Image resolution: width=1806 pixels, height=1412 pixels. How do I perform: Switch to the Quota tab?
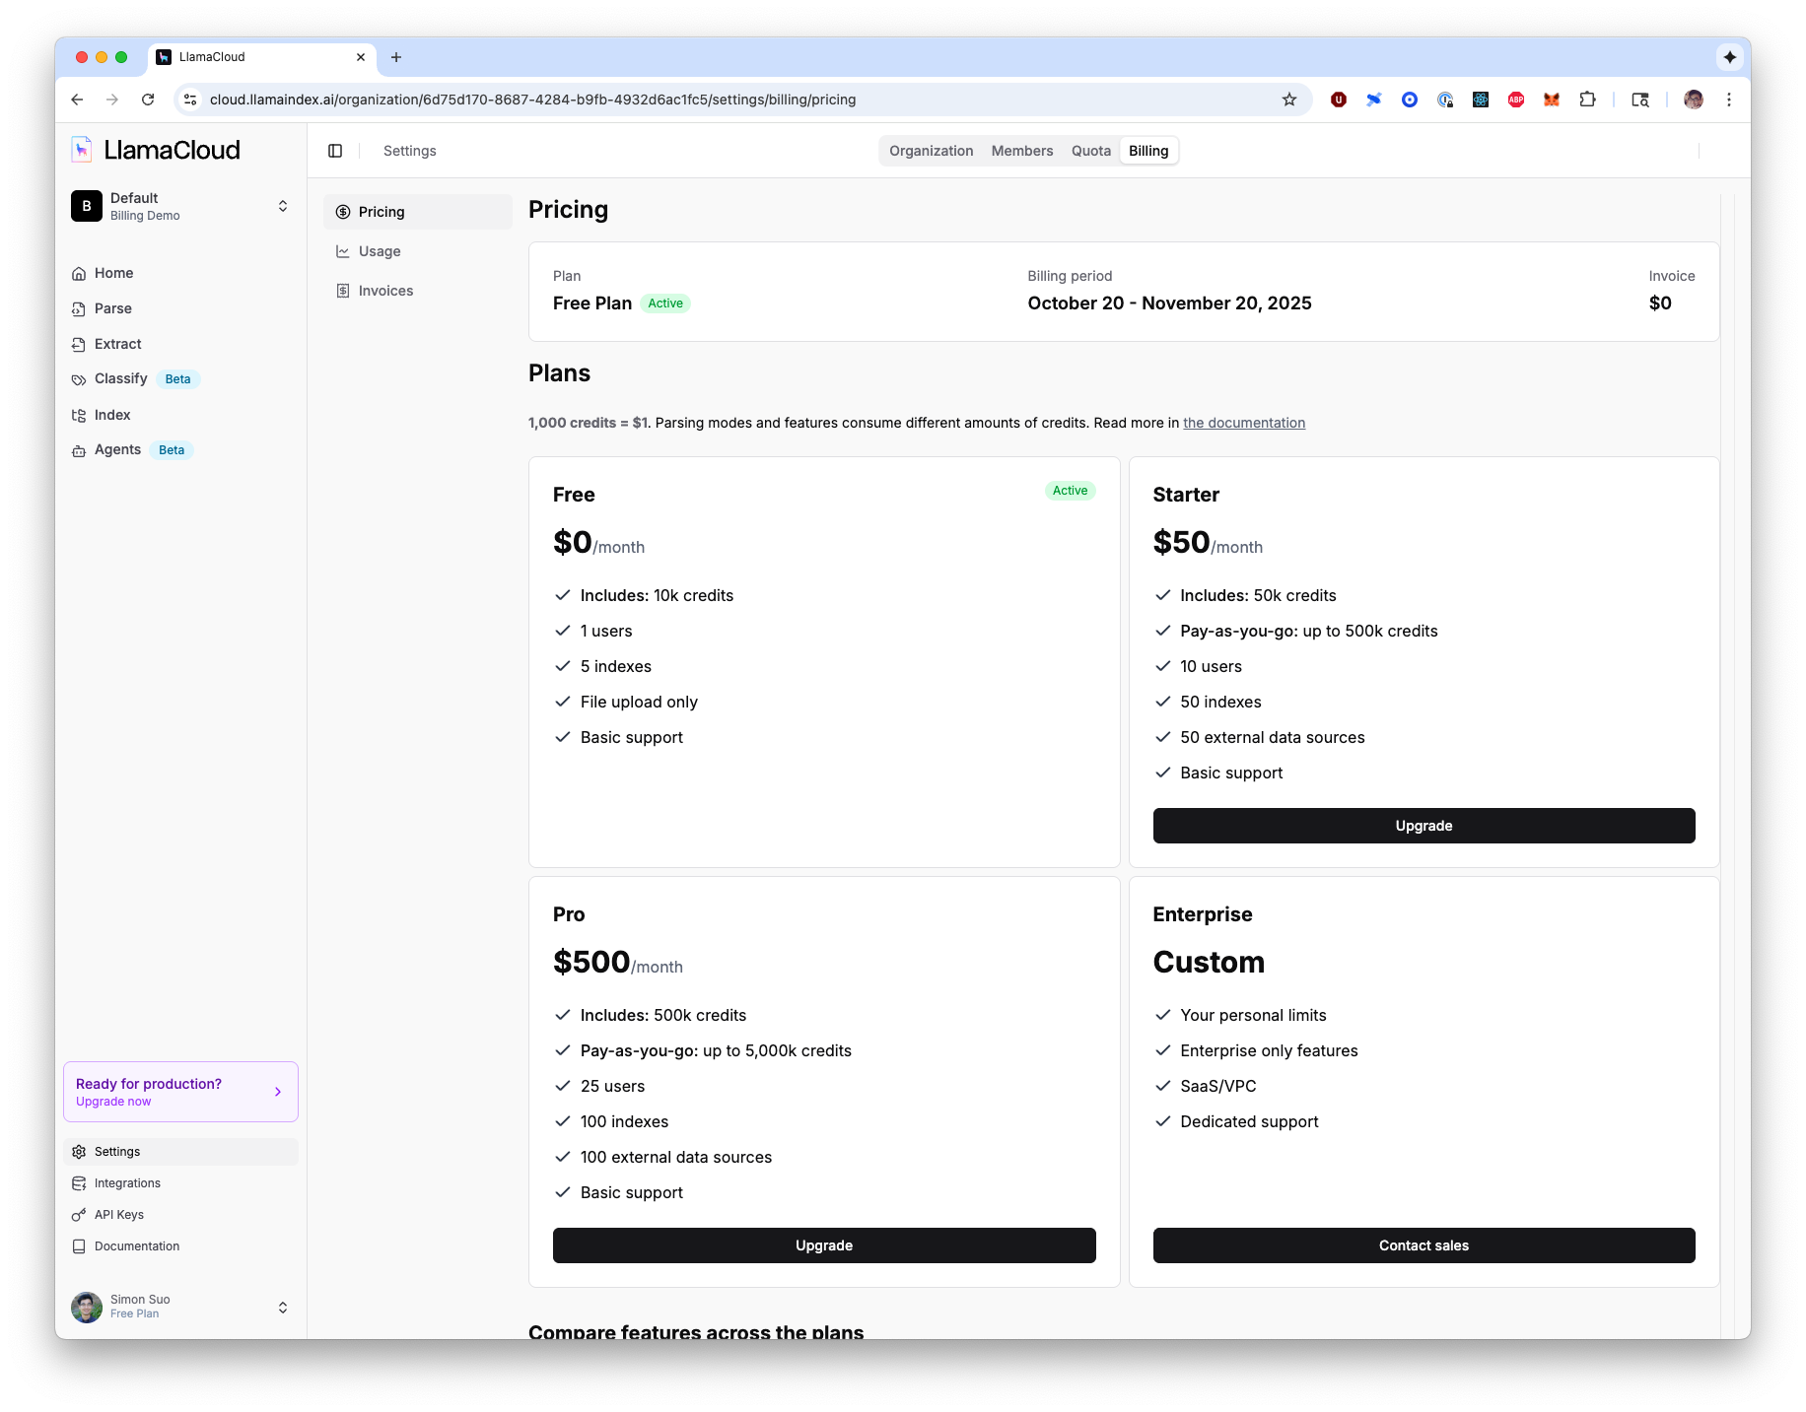point(1090,151)
